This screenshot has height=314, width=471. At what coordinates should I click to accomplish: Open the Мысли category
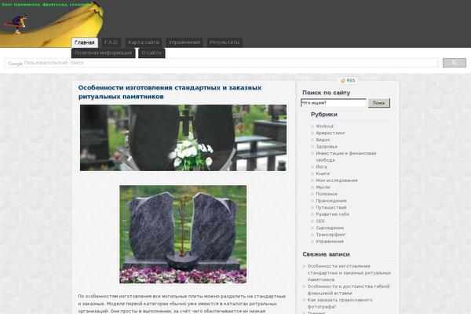point(323,187)
